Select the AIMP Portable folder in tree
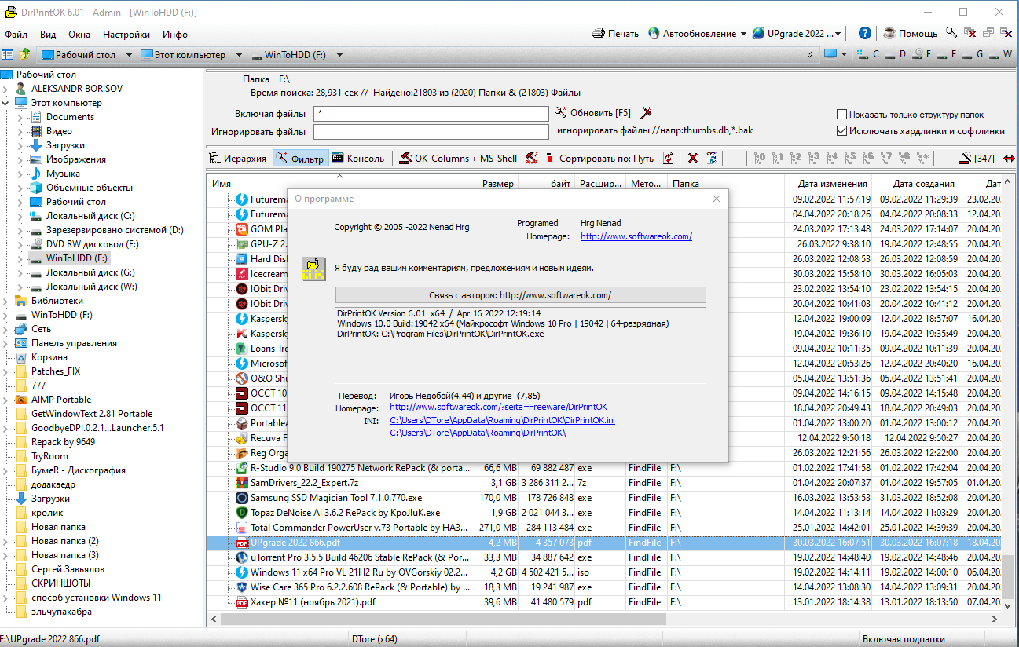The height and width of the screenshot is (647, 1019). [61, 400]
